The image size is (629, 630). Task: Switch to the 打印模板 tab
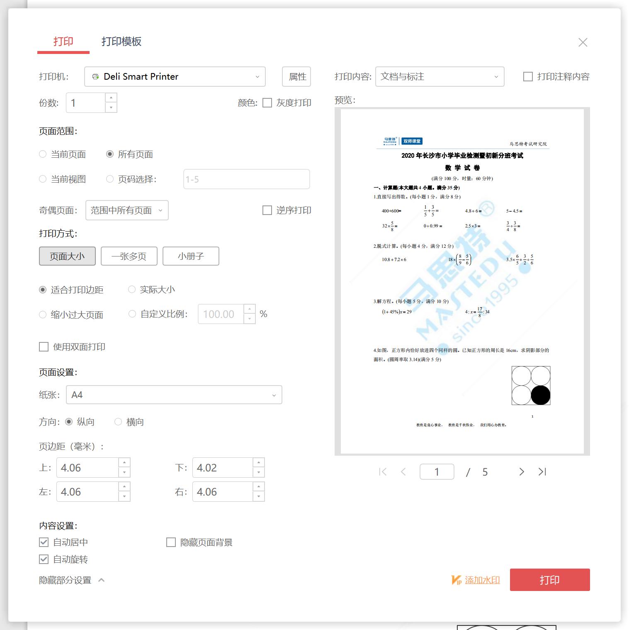pos(122,42)
